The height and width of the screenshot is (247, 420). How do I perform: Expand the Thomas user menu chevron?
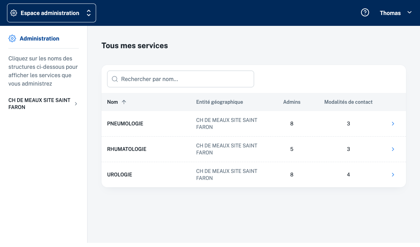tap(409, 13)
